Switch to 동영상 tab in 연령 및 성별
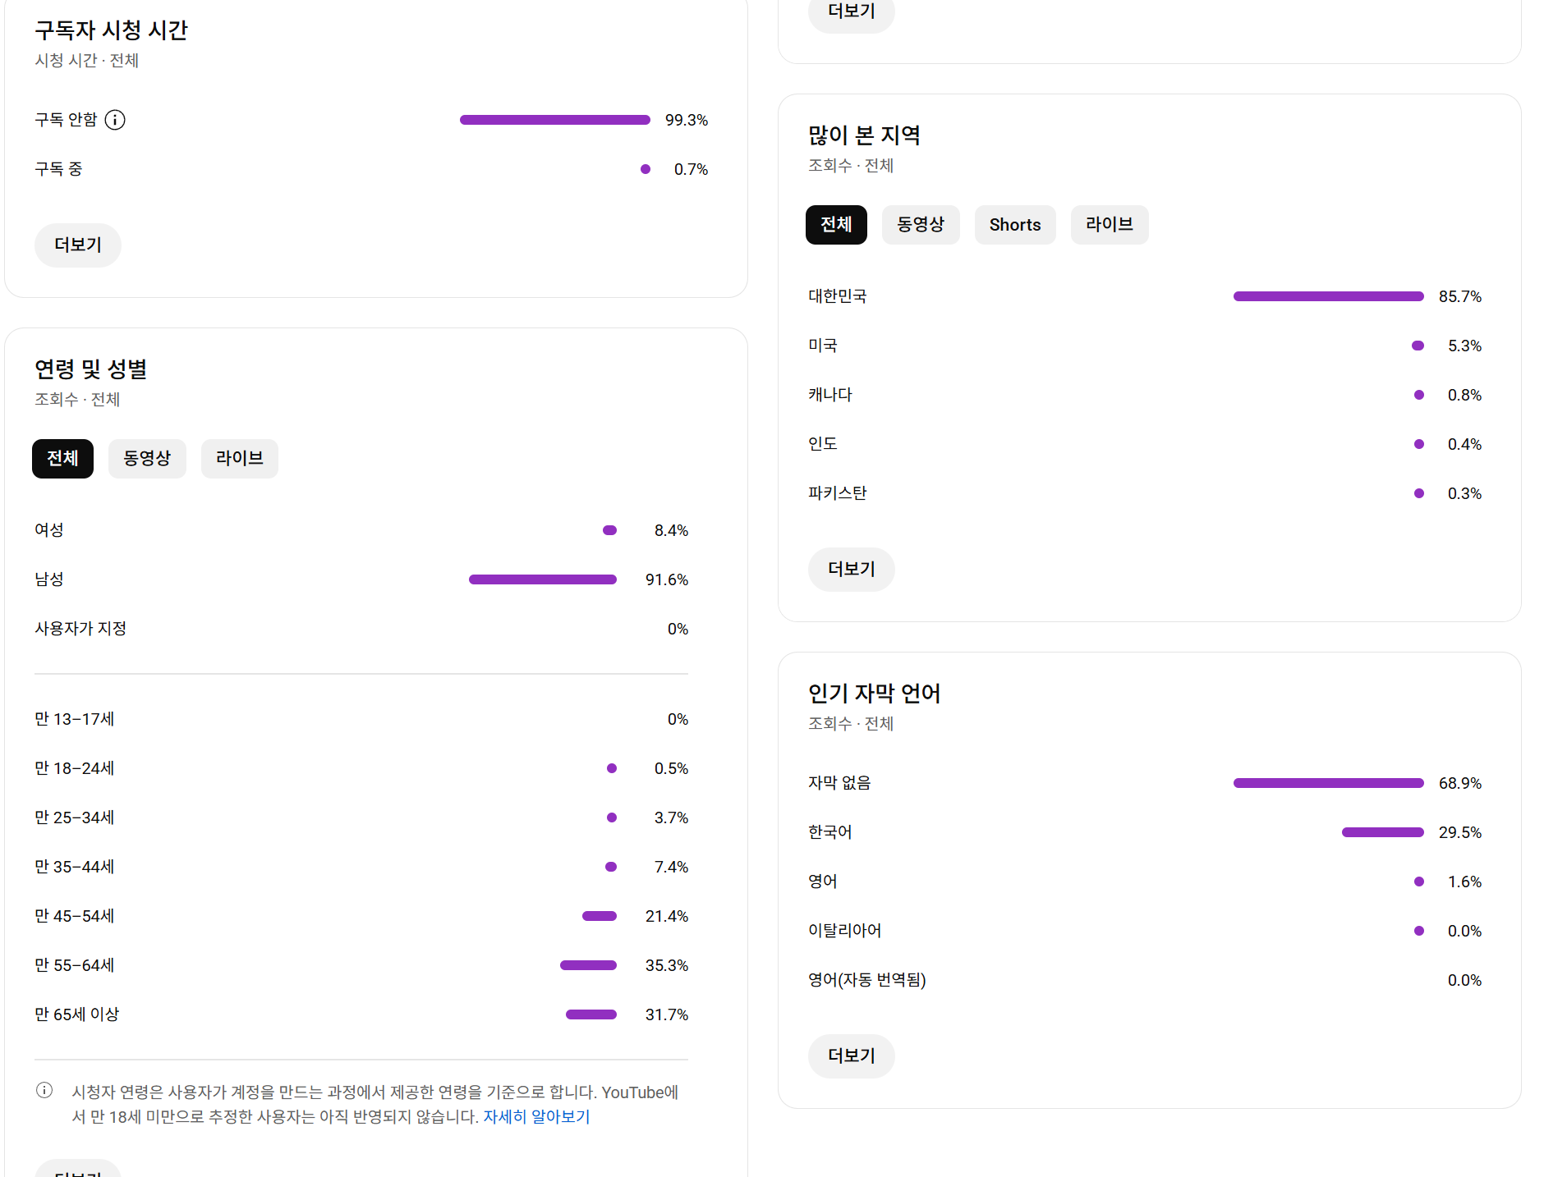Viewport: 1567px width, 1177px height. [x=147, y=458]
